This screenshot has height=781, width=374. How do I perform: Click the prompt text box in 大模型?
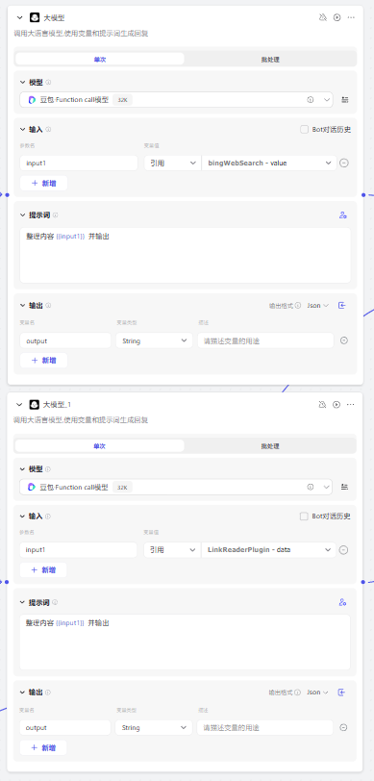(x=186, y=256)
